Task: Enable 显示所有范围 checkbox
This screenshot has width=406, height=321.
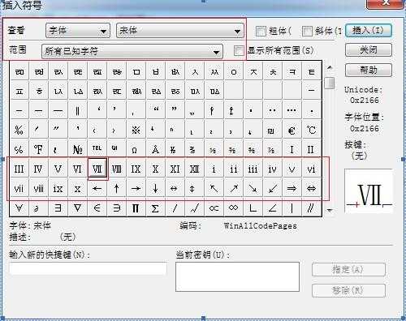Action: [239, 50]
